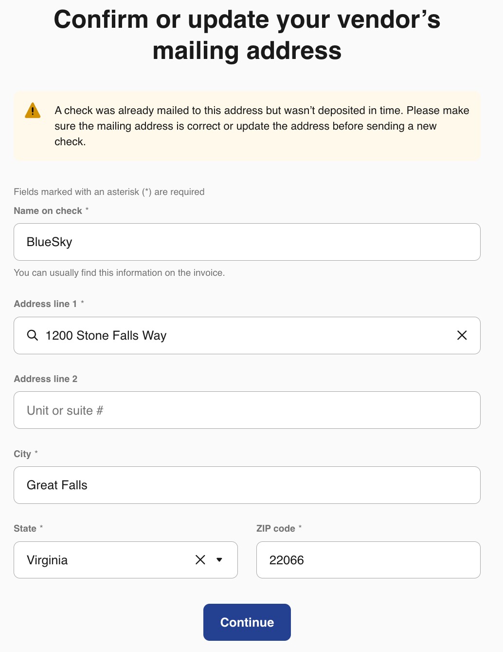Clear the 1200 Stone Falls Way address
Screen dimensions: 503x652
(x=462, y=335)
